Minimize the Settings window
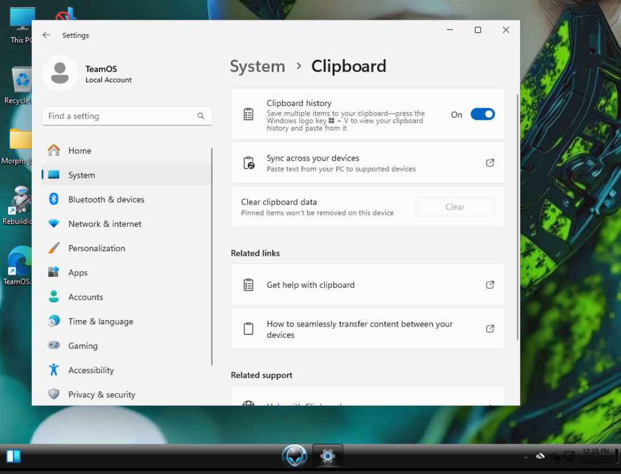The image size is (621, 474). click(450, 30)
